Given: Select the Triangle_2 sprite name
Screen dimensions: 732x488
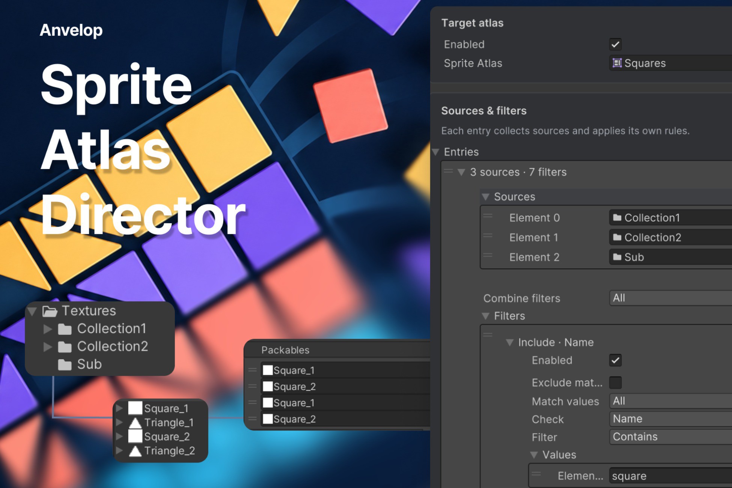Looking at the screenshot, I should click(x=170, y=451).
